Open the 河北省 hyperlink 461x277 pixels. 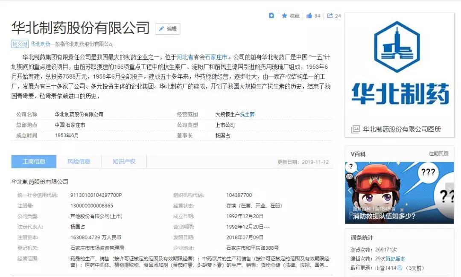point(185,57)
